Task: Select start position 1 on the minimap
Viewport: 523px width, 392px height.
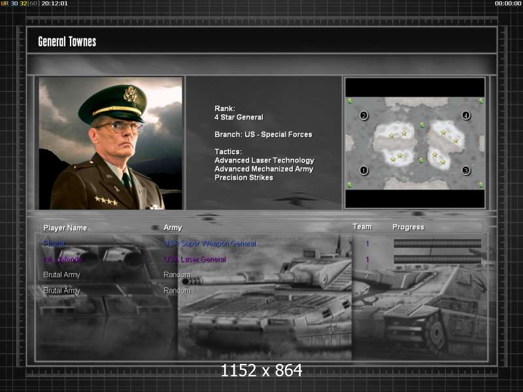Action: [x=363, y=171]
